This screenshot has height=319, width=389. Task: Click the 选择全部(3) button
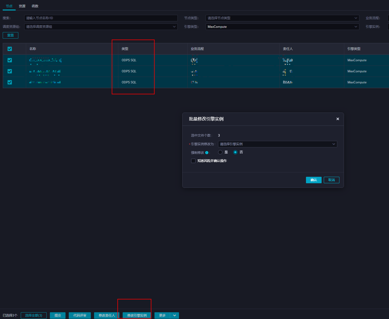point(34,315)
